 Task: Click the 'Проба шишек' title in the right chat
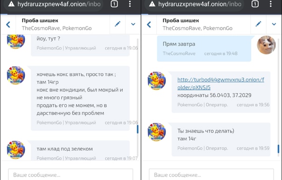tap(181, 20)
